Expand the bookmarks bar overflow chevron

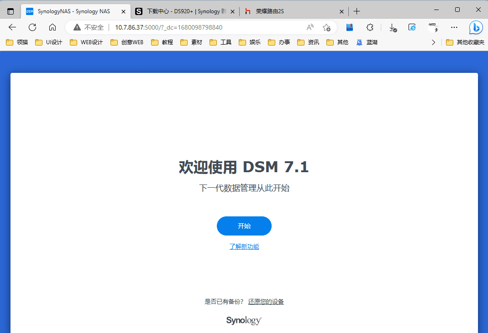pyautogui.click(x=434, y=42)
